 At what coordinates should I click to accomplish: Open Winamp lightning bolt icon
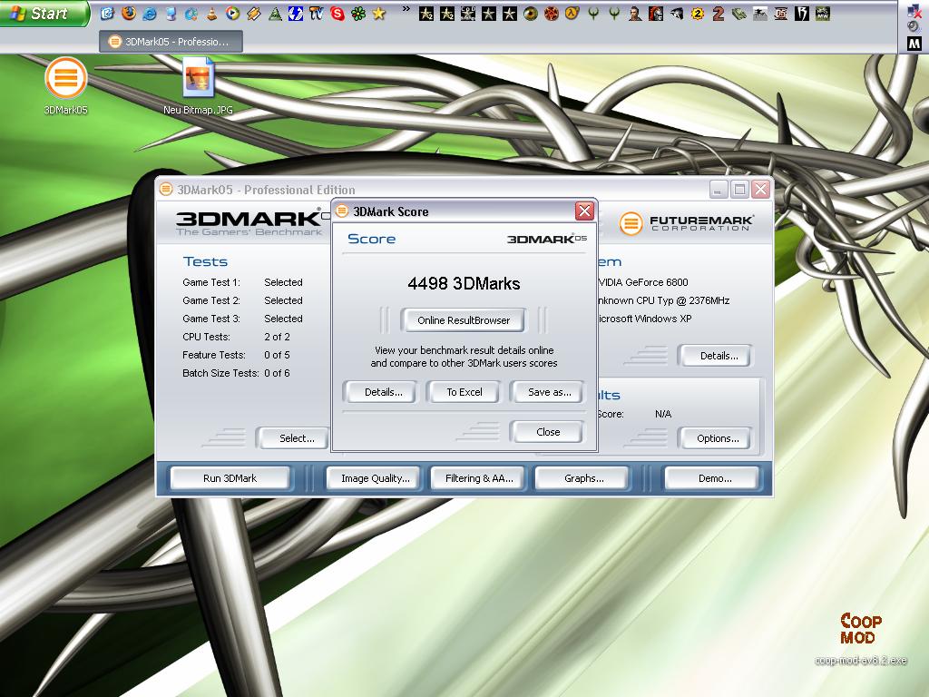click(254, 13)
